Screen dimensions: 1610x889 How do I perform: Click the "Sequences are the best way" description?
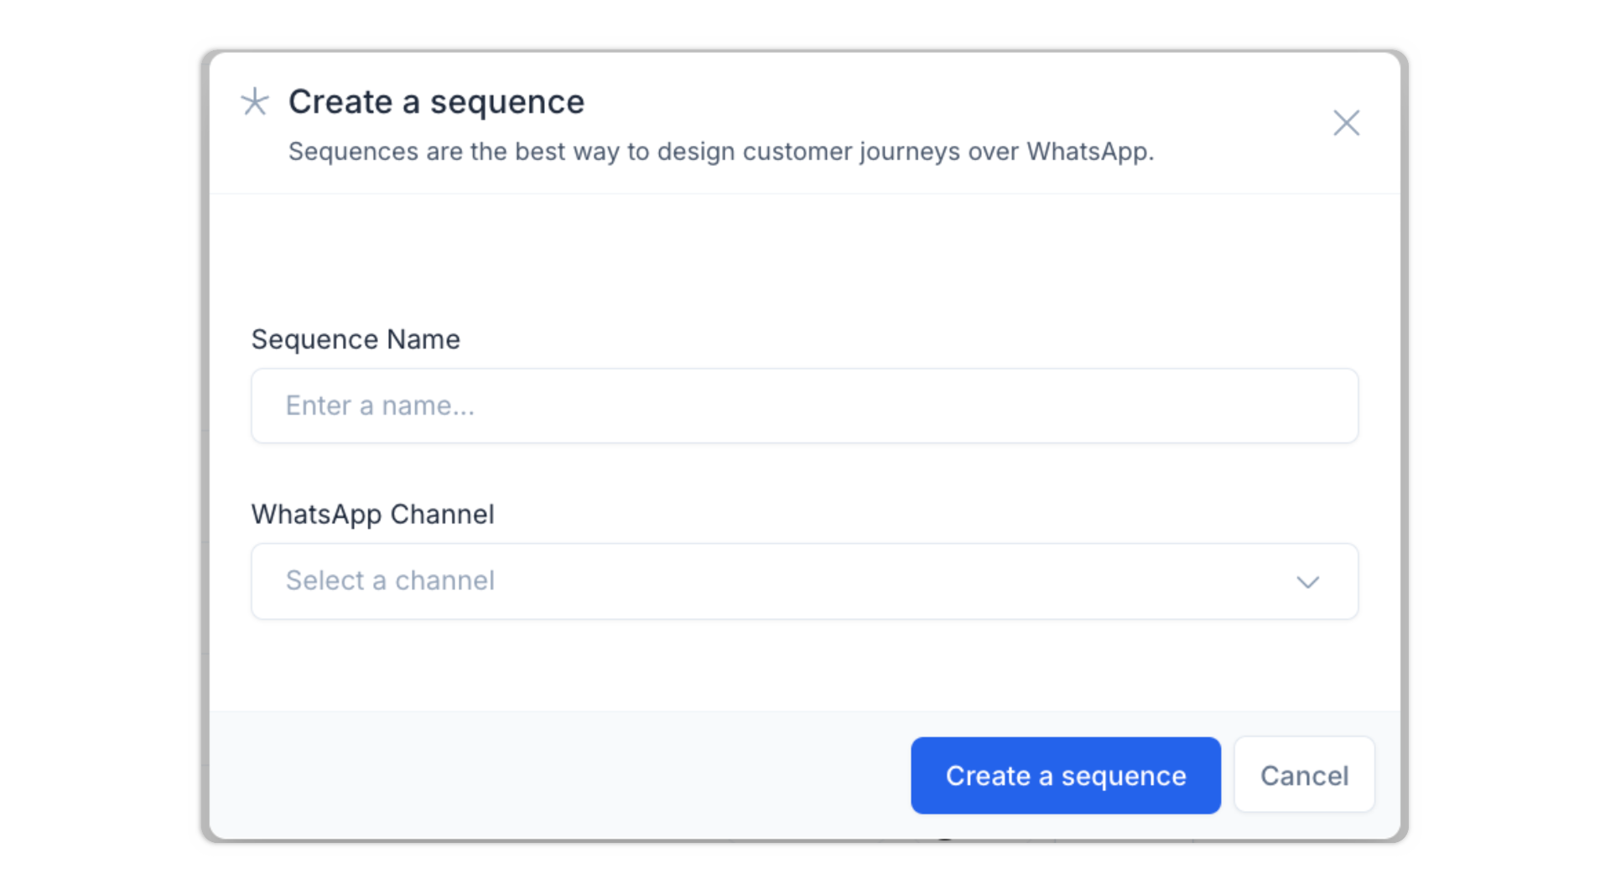[x=721, y=152]
